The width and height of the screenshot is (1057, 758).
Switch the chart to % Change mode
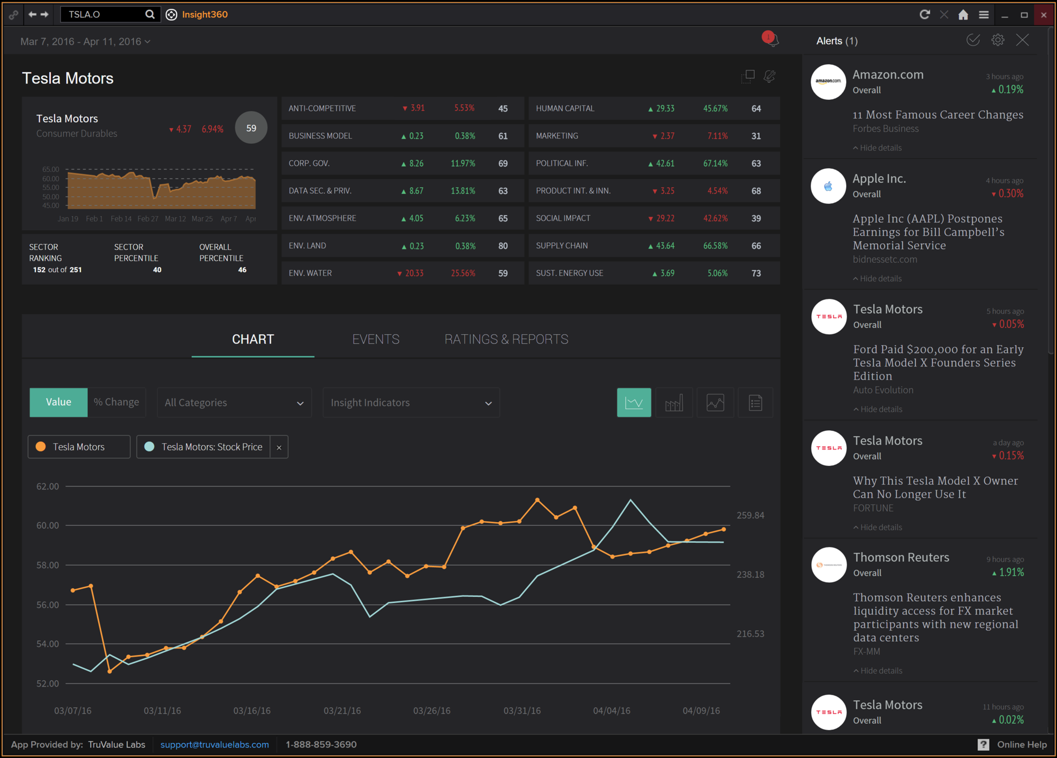(116, 402)
